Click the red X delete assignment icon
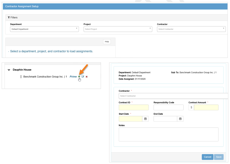Image resolution: width=230 pixels, height=164 pixels. tap(86, 77)
